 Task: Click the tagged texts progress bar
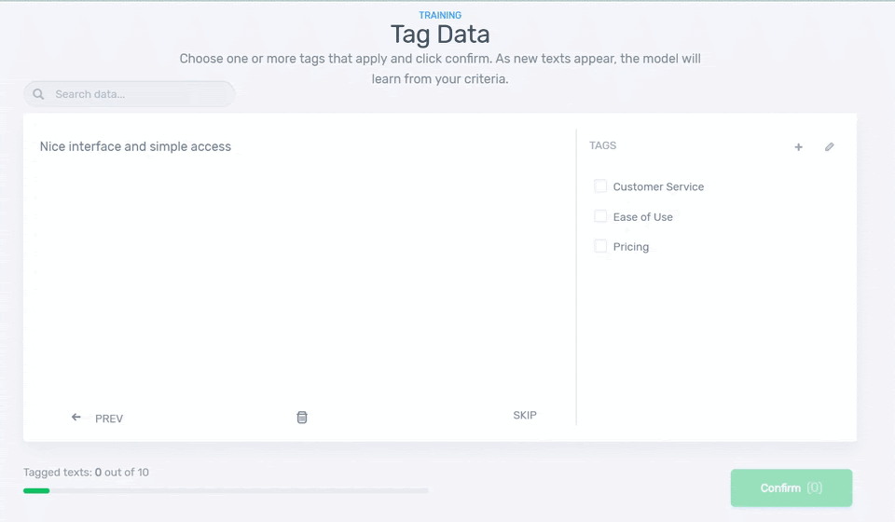pyautogui.click(x=226, y=490)
